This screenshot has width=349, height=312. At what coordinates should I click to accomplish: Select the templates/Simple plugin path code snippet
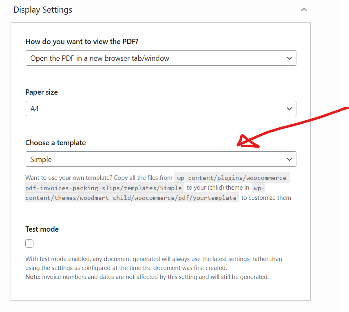[157, 183]
